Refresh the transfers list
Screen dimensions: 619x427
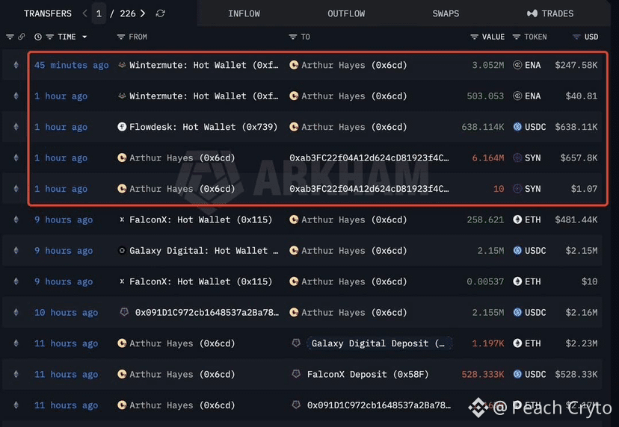160,13
